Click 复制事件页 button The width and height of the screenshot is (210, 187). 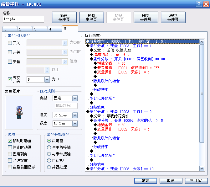tap(91, 18)
